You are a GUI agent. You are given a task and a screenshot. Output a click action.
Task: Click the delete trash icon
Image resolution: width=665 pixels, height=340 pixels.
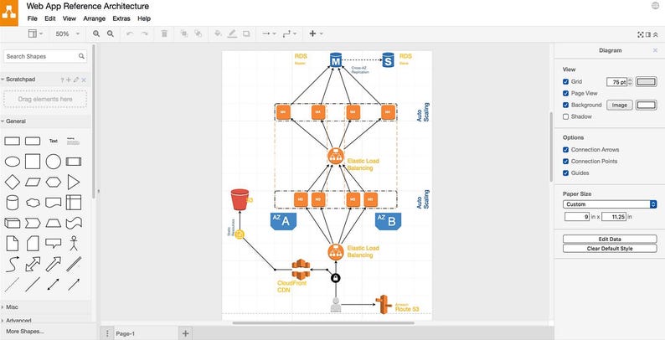coord(164,33)
